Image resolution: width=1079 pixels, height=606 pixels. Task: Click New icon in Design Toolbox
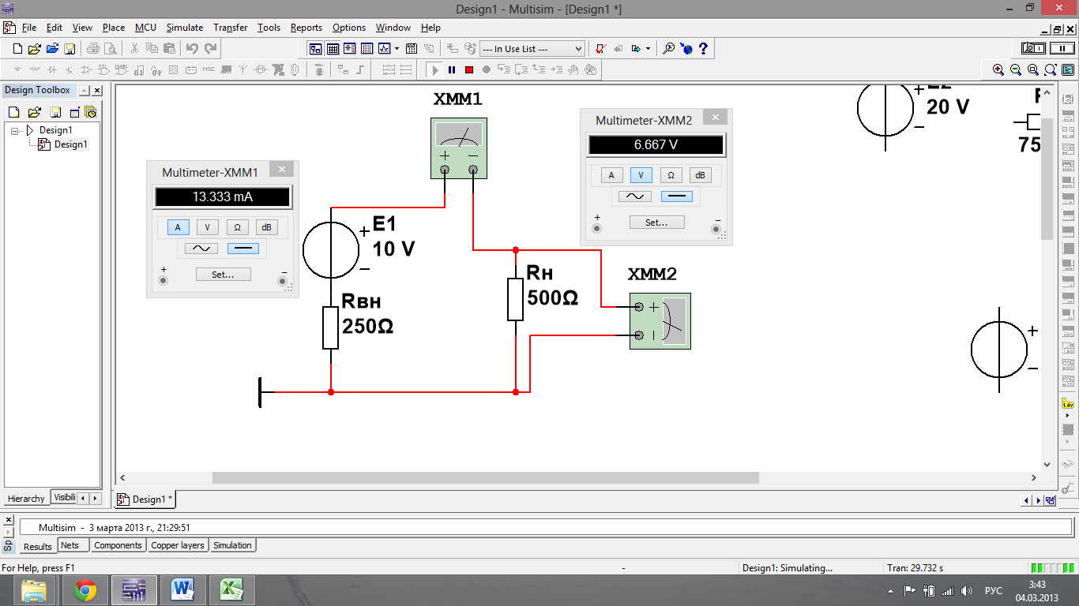coord(13,112)
